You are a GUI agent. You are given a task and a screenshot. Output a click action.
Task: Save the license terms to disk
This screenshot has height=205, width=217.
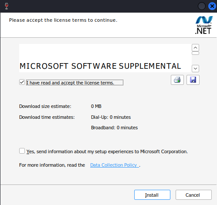pos(193,80)
